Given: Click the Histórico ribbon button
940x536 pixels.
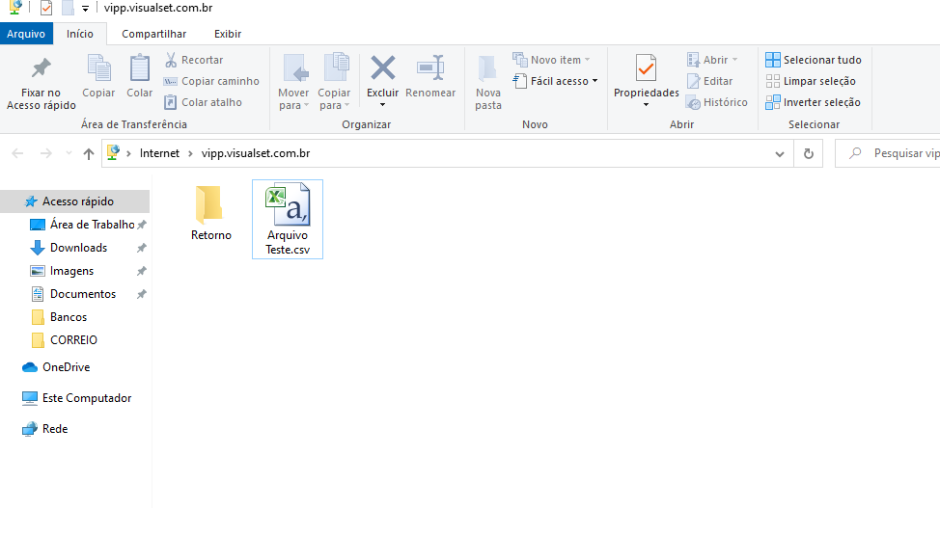Looking at the screenshot, I should (x=717, y=102).
